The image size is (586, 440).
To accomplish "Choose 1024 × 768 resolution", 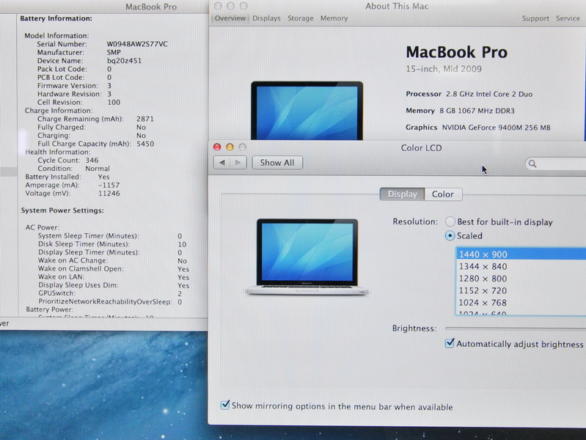I will coord(521,302).
